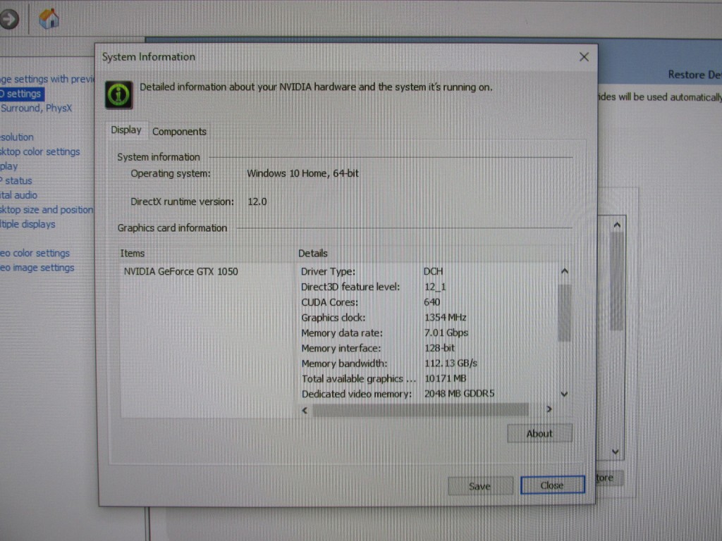The width and height of the screenshot is (722, 541).
Task: Switch to the Display tab
Action: pyautogui.click(x=126, y=130)
